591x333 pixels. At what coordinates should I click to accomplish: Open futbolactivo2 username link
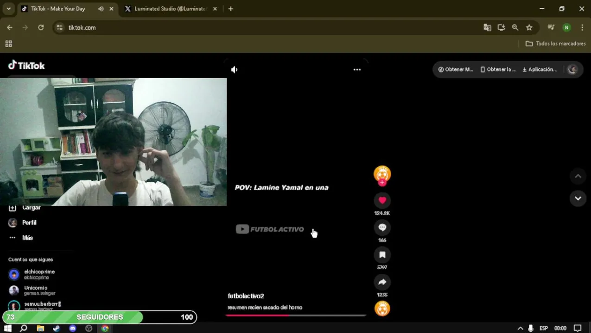246,296
